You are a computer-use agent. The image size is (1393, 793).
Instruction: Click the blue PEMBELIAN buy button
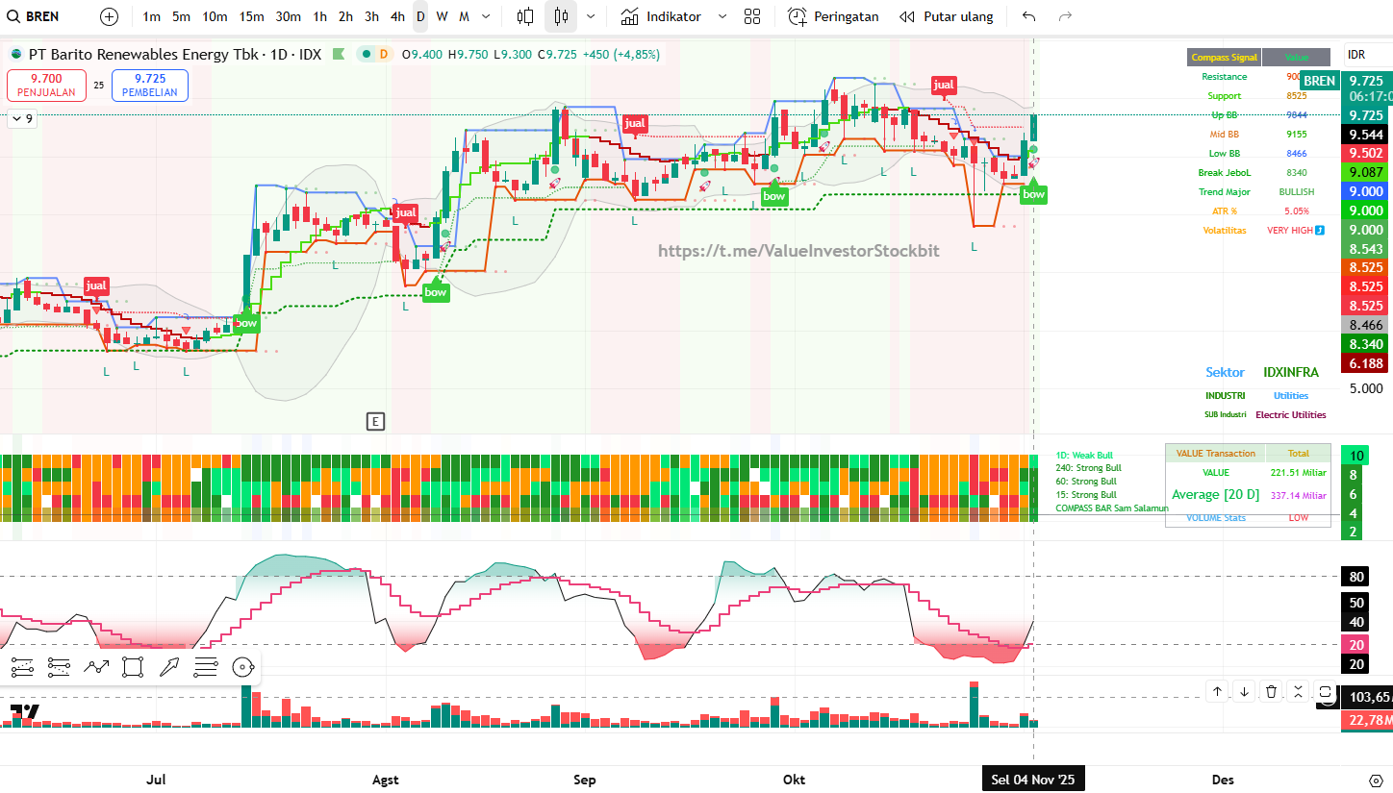pyautogui.click(x=150, y=86)
